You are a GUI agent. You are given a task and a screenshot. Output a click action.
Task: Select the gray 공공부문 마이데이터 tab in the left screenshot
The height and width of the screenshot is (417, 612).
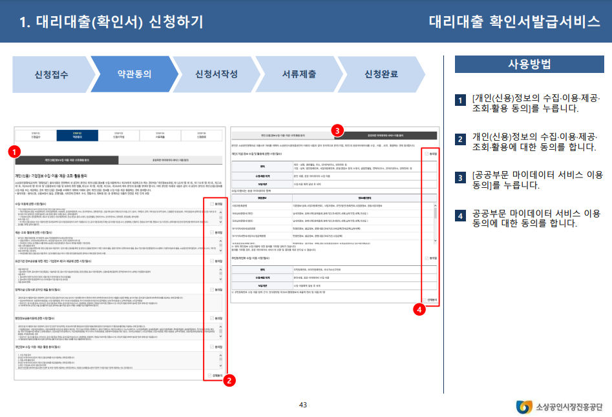171,160
